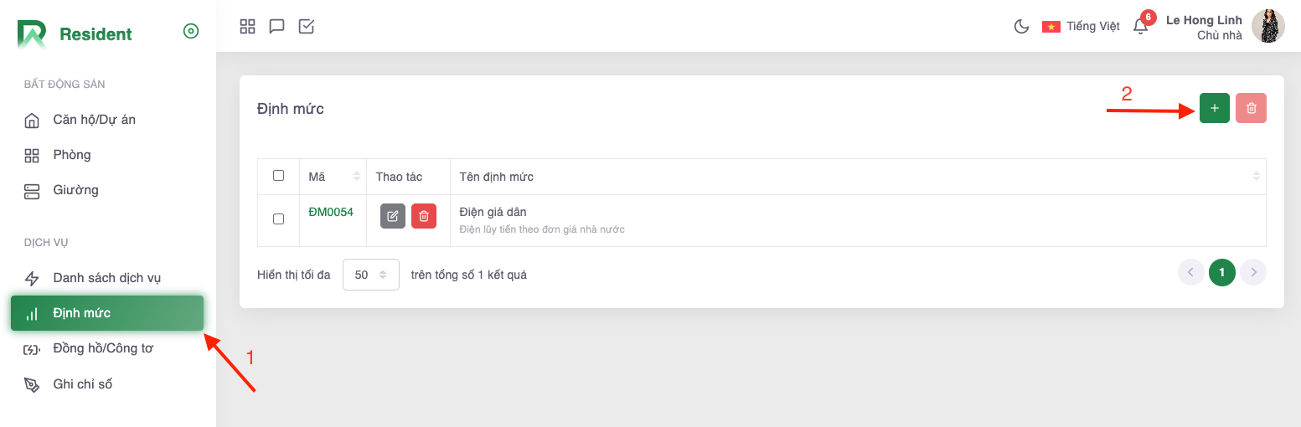Open the notifications bell
Image resolution: width=1301 pixels, height=427 pixels.
[x=1140, y=26]
